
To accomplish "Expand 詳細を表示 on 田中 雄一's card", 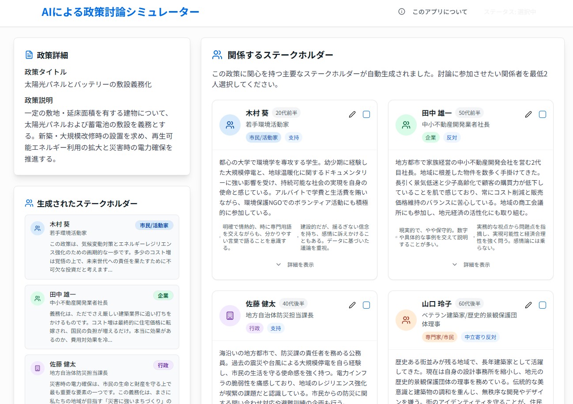I will (x=471, y=264).
